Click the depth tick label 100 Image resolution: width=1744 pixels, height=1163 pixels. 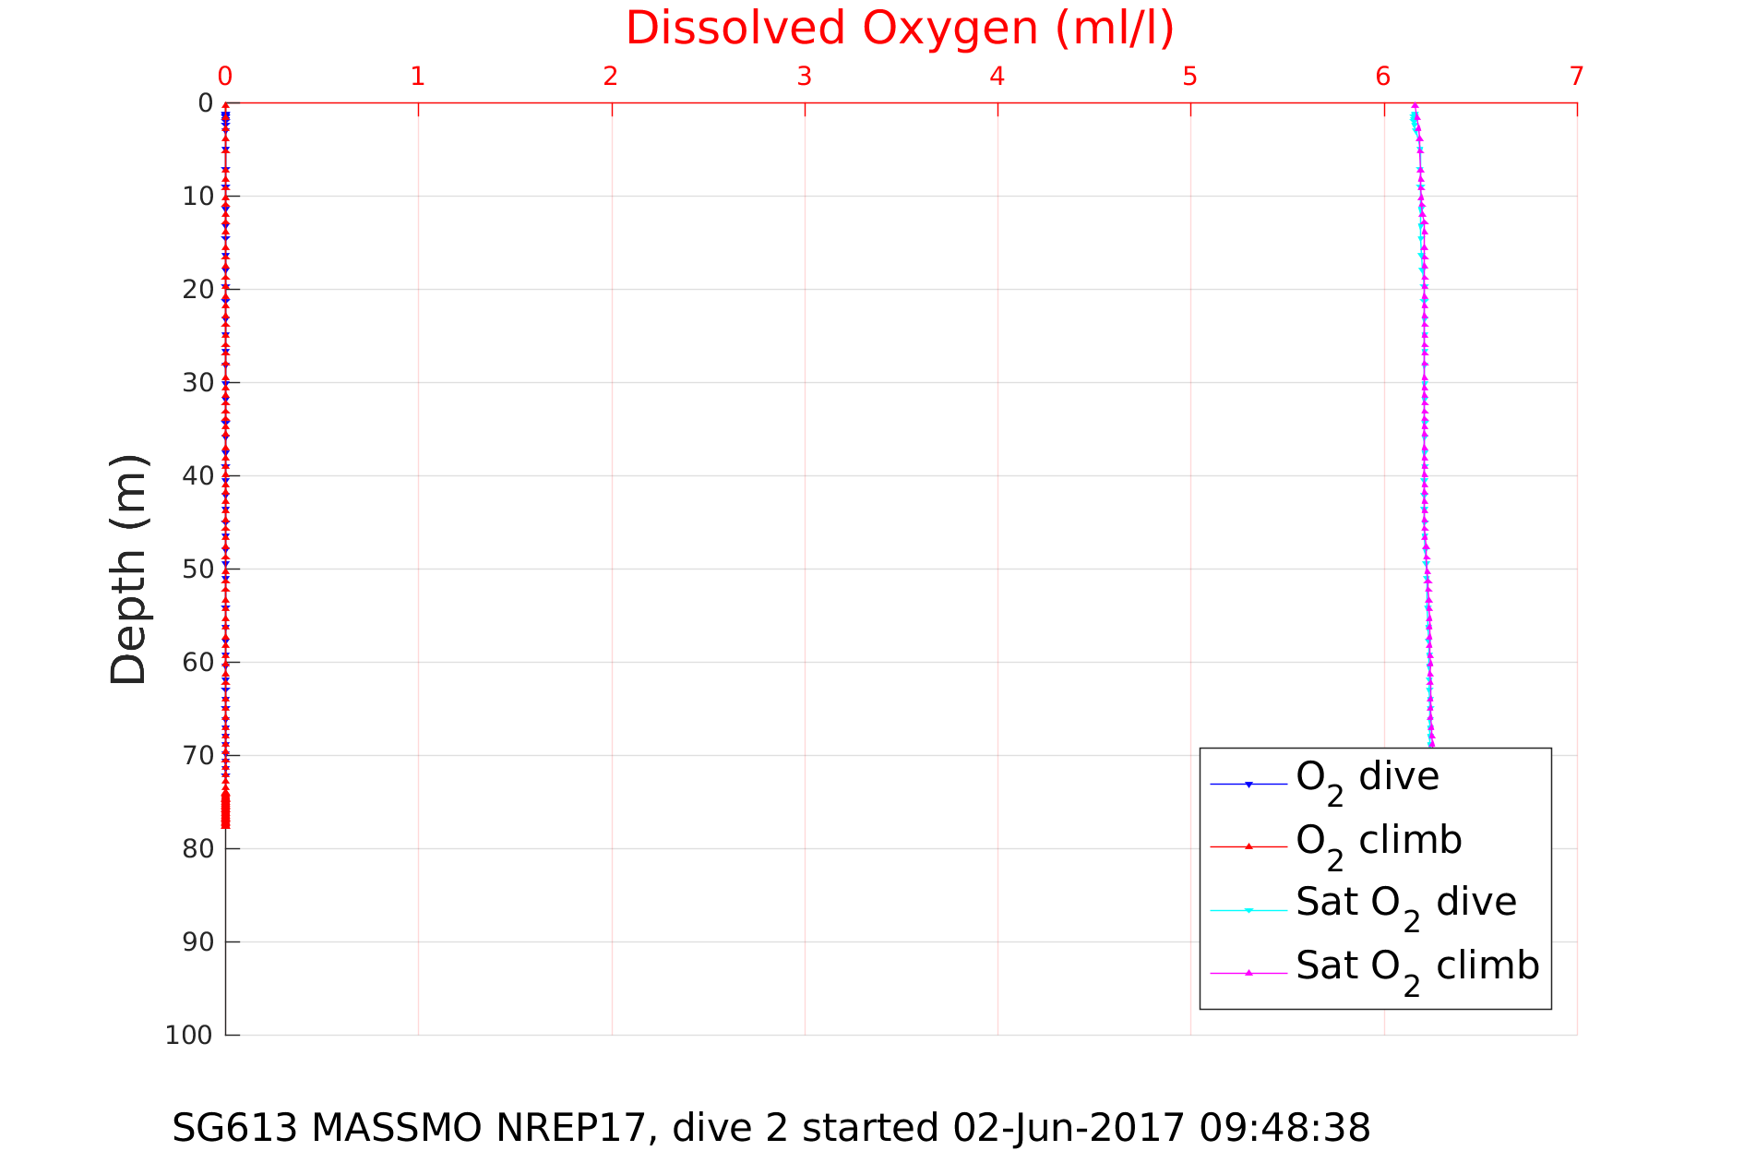[189, 1035]
